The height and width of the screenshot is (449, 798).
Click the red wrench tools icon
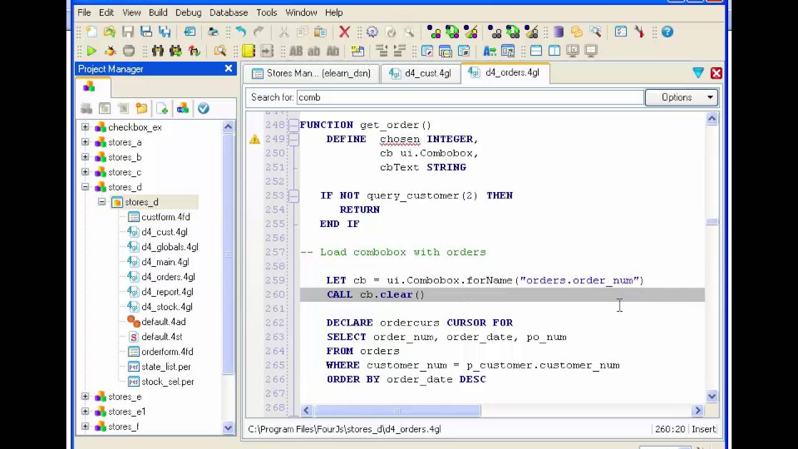(x=639, y=32)
